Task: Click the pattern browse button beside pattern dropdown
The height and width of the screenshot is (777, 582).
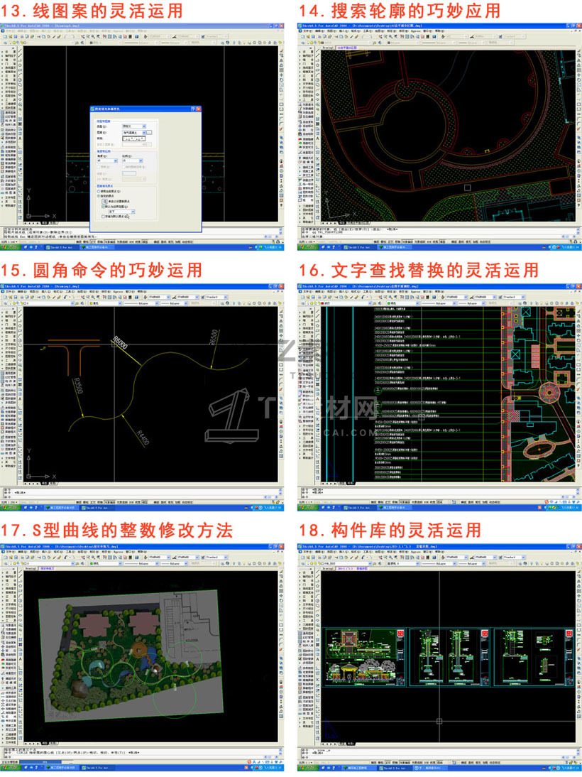Action: tap(149, 132)
